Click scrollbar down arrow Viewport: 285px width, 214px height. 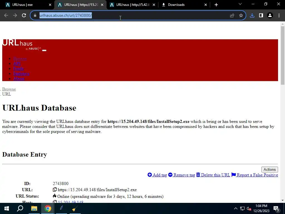(x=283, y=200)
